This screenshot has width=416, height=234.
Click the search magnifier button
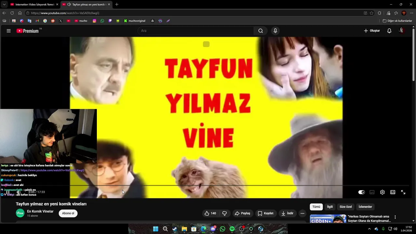coord(261,31)
